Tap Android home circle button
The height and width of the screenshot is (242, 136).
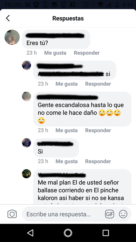[68, 233]
